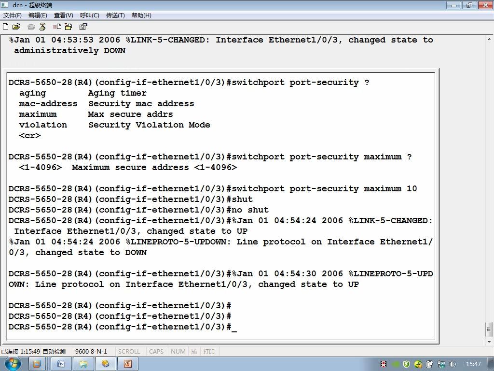Open the network tray icon
The image size is (494, 371).
point(441,364)
